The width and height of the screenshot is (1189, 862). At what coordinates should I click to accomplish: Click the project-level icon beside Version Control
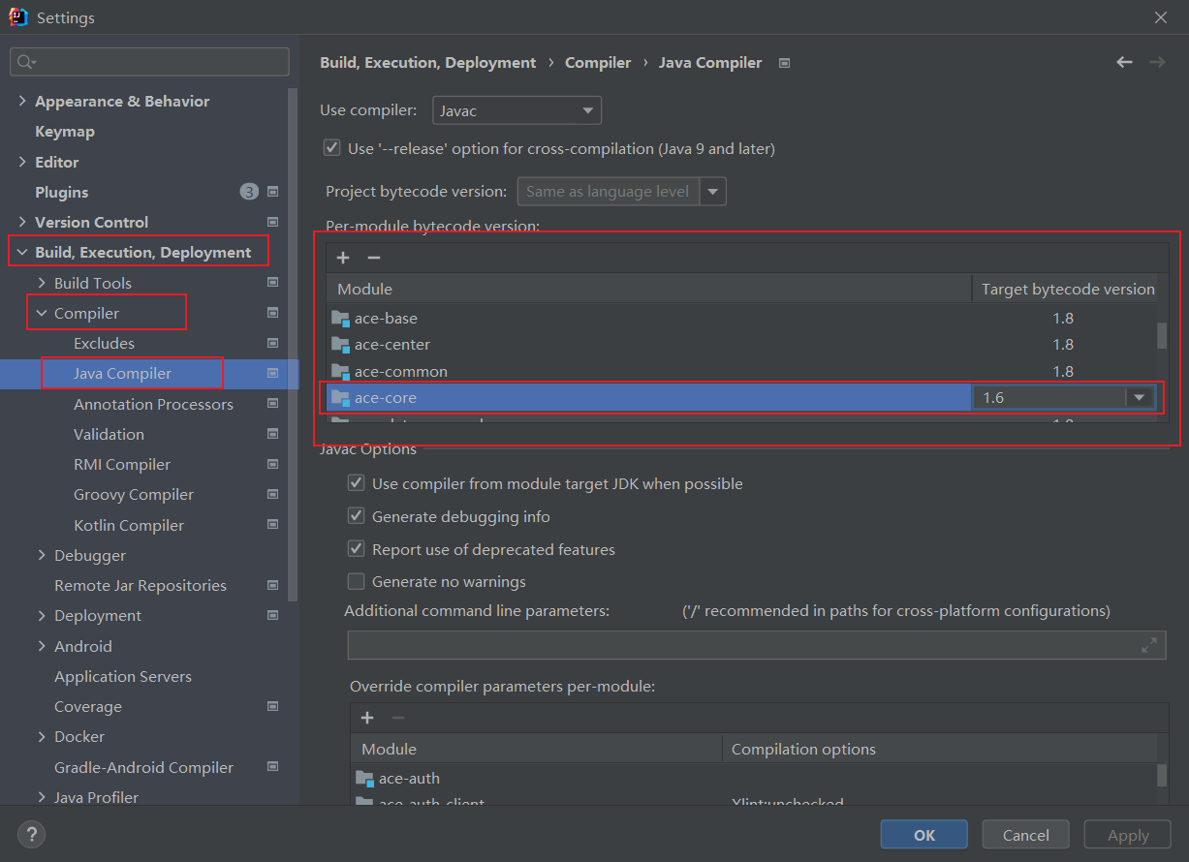tap(272, 222)
